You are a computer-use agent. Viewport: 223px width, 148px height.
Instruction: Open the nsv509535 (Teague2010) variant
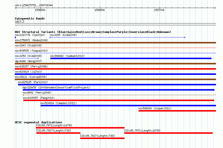click(x=32, y=51)
